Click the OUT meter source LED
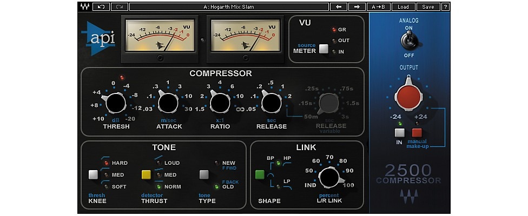 (334, 40)
